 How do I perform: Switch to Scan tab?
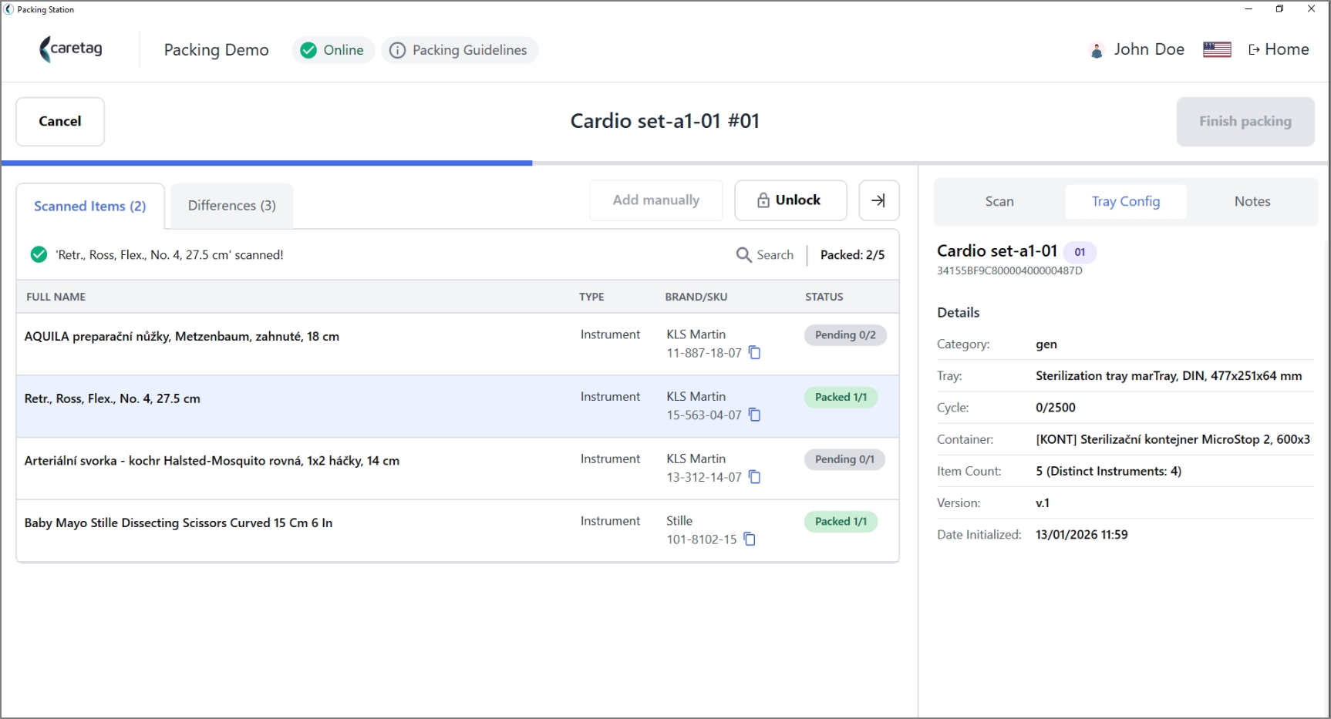tap(999, 202)
